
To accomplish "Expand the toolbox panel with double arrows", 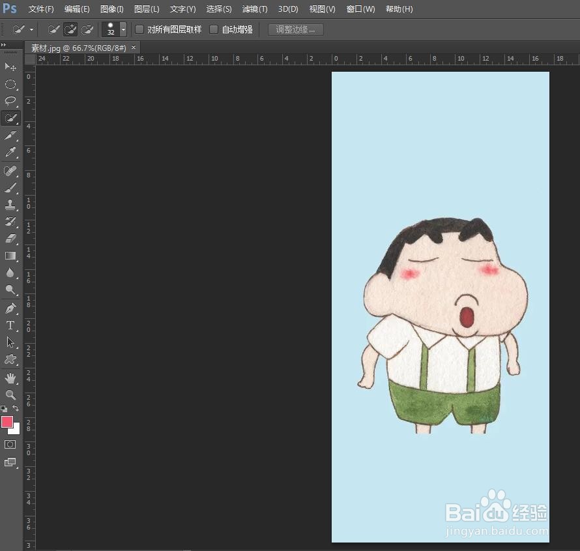I will [4, 45].
